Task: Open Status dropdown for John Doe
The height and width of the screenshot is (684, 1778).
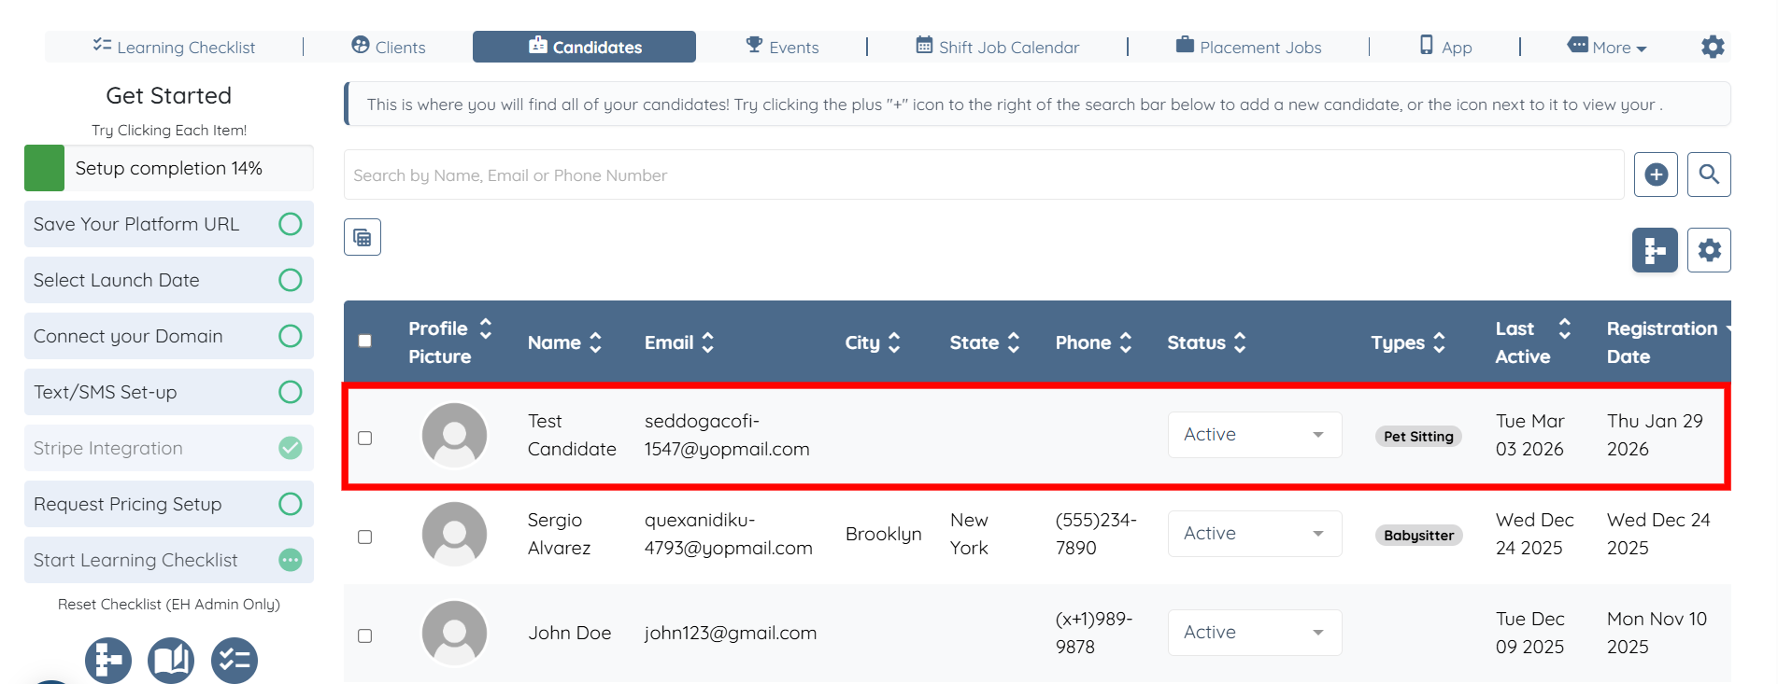Action: pyautogui.click(x=1255, y=633)
